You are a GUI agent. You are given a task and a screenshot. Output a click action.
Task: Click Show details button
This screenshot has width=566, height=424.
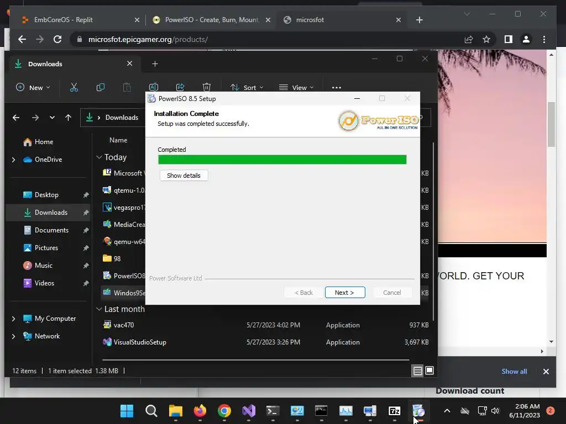tap(184, 176)
